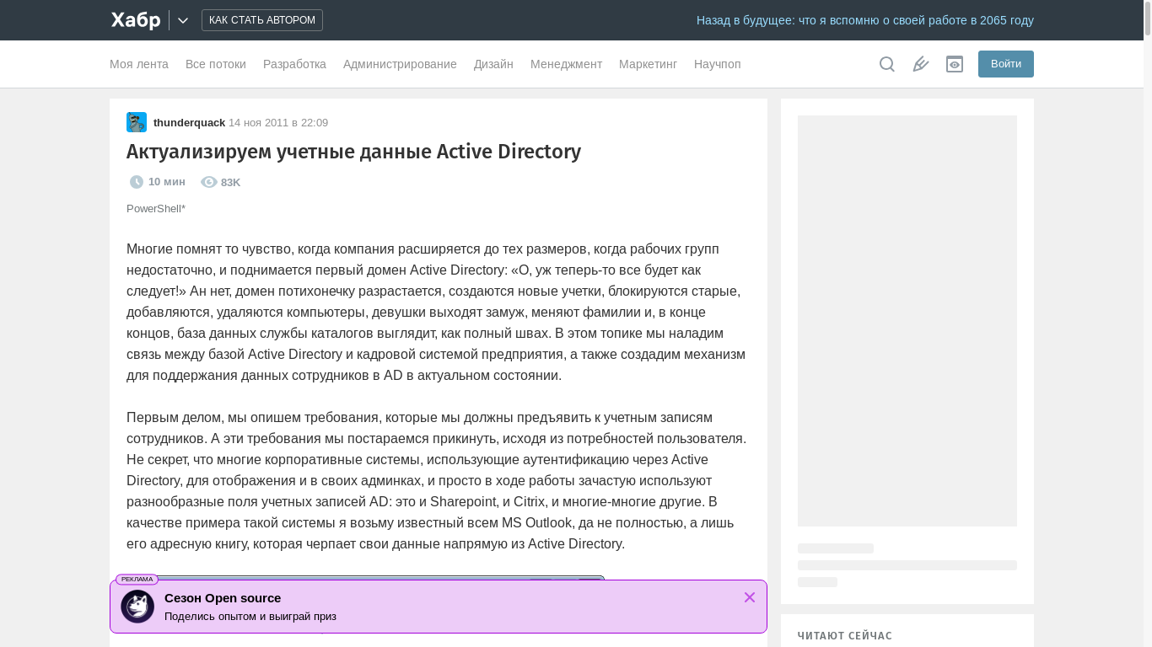Click the ЧИТАЮТ СЕЙЧАС sidebar heading
This screenshot has height=647, width=1152.
[845, 636]
